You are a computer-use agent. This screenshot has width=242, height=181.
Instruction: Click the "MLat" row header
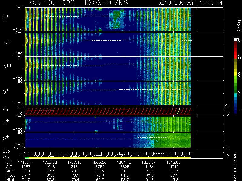click(x=10, y=179)
